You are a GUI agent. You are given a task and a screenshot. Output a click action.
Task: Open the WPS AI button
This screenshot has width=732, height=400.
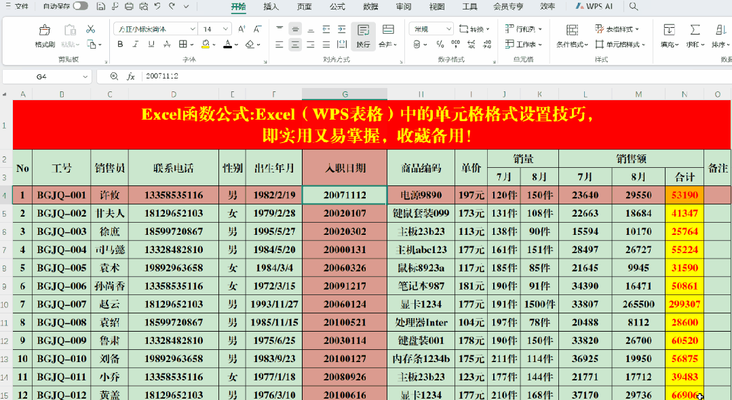pos(595,7)
